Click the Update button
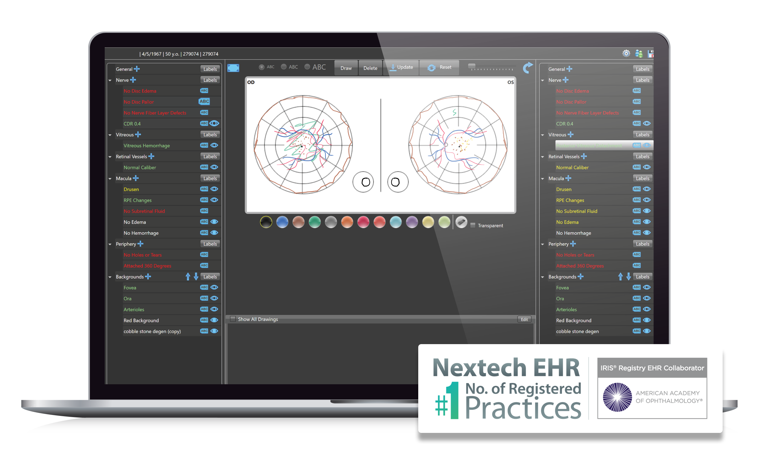This screenshot has height=456, width=761. pyautogui.click(x=401, y=67)
